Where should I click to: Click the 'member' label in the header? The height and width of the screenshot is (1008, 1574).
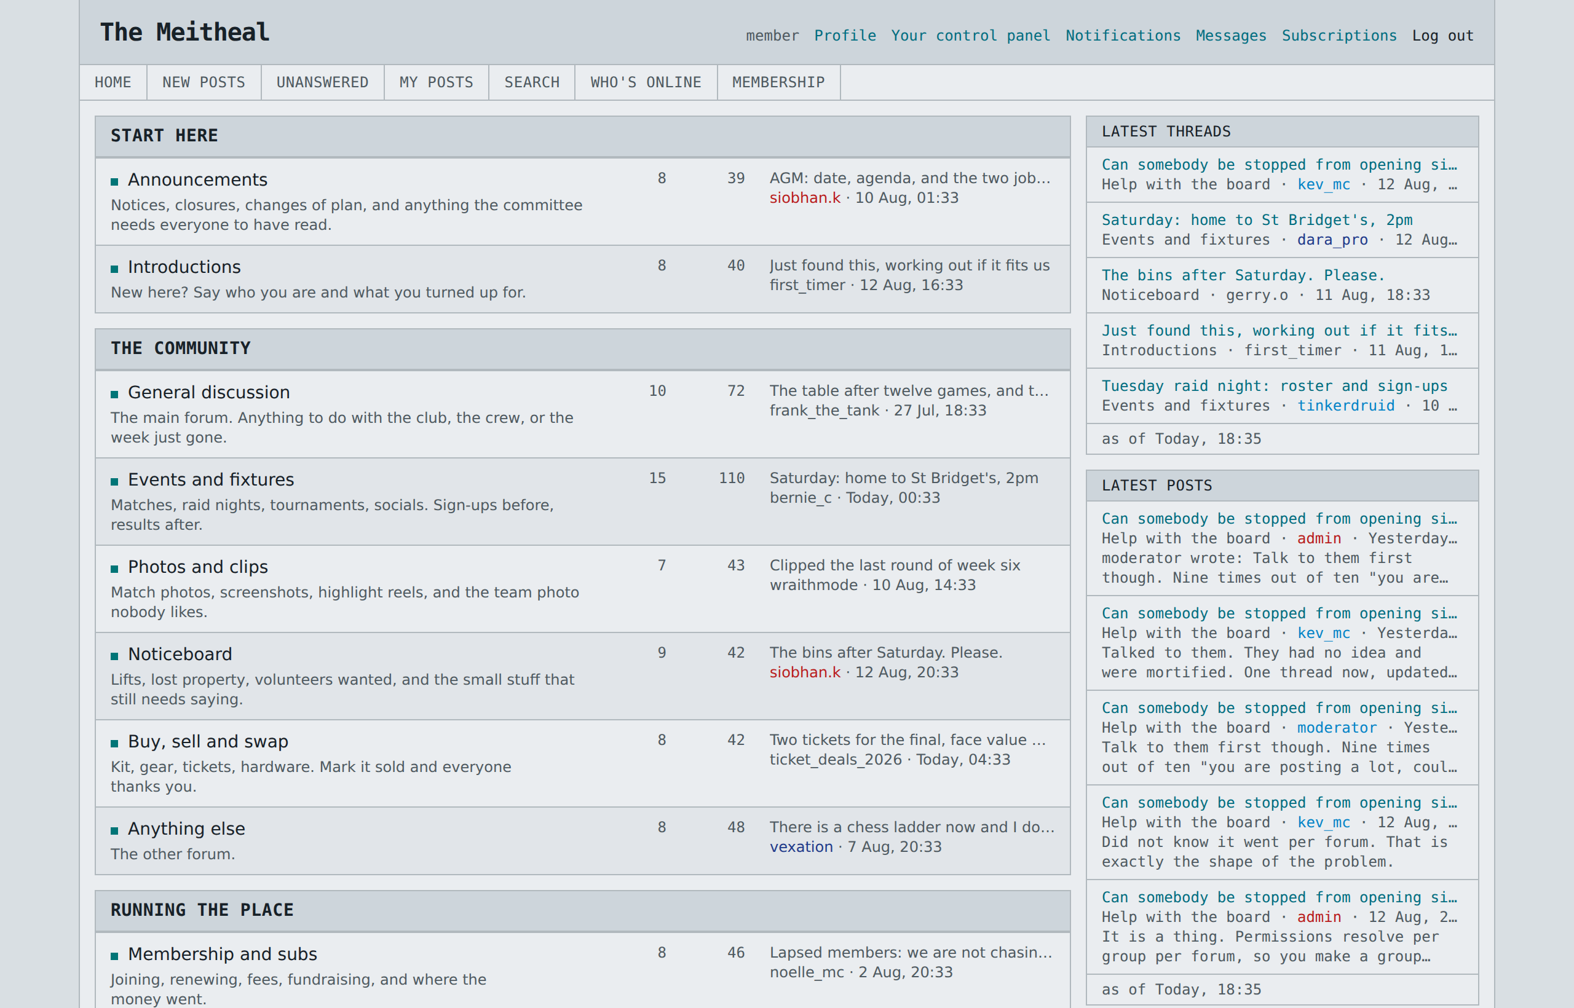pos(773,36)
